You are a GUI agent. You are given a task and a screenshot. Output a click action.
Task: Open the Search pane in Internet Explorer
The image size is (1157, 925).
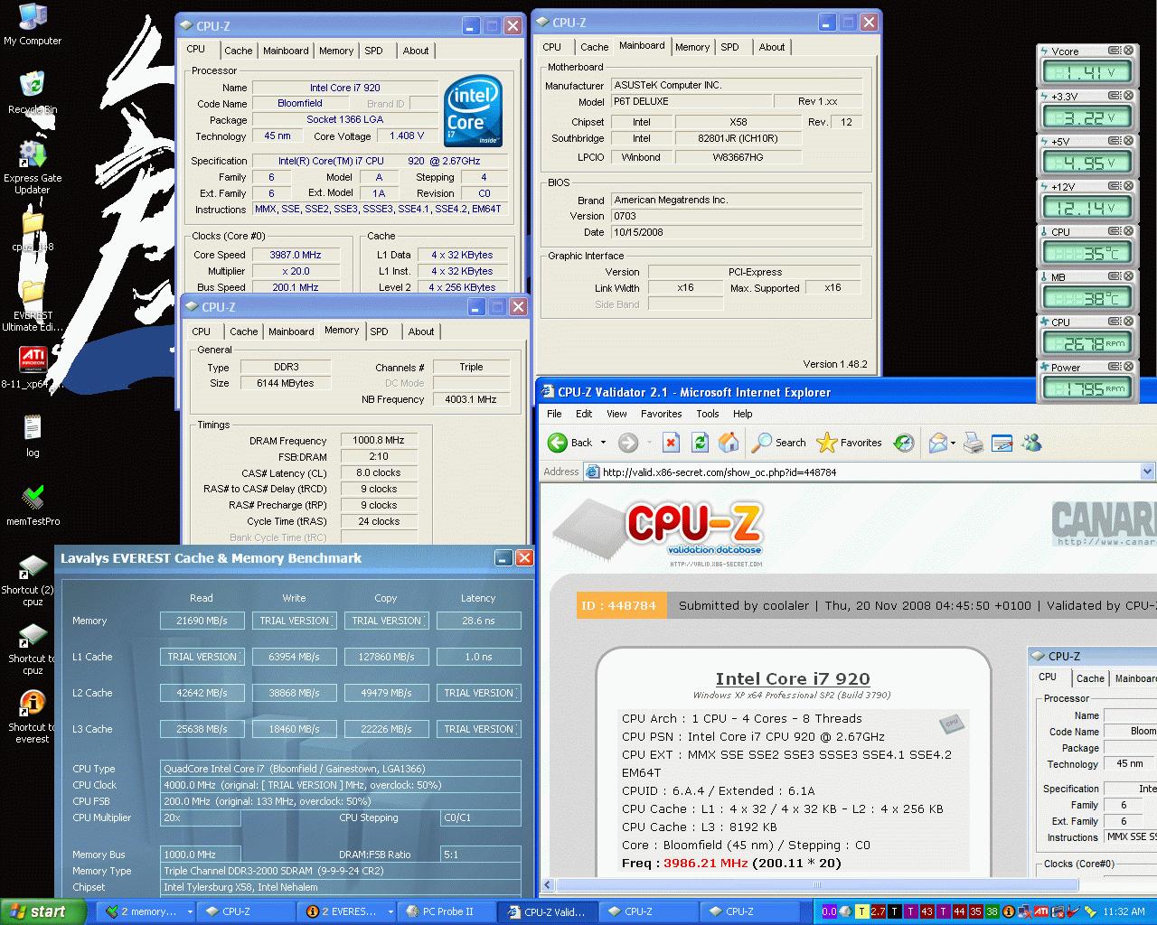pos(779,443)
